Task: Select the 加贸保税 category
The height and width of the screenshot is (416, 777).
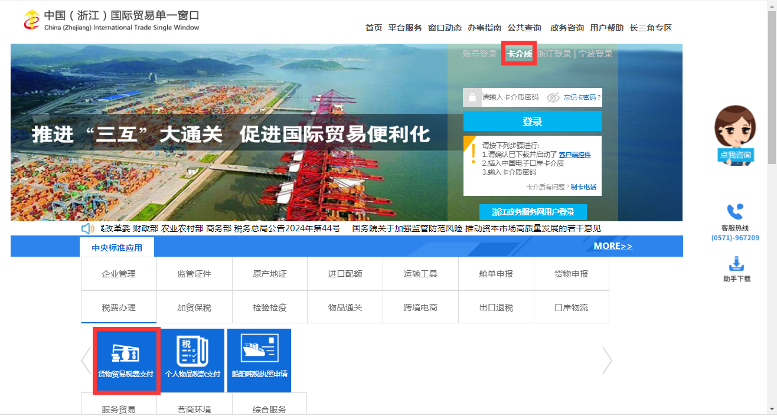Action: pyautogui.click(x=194, y=307)
